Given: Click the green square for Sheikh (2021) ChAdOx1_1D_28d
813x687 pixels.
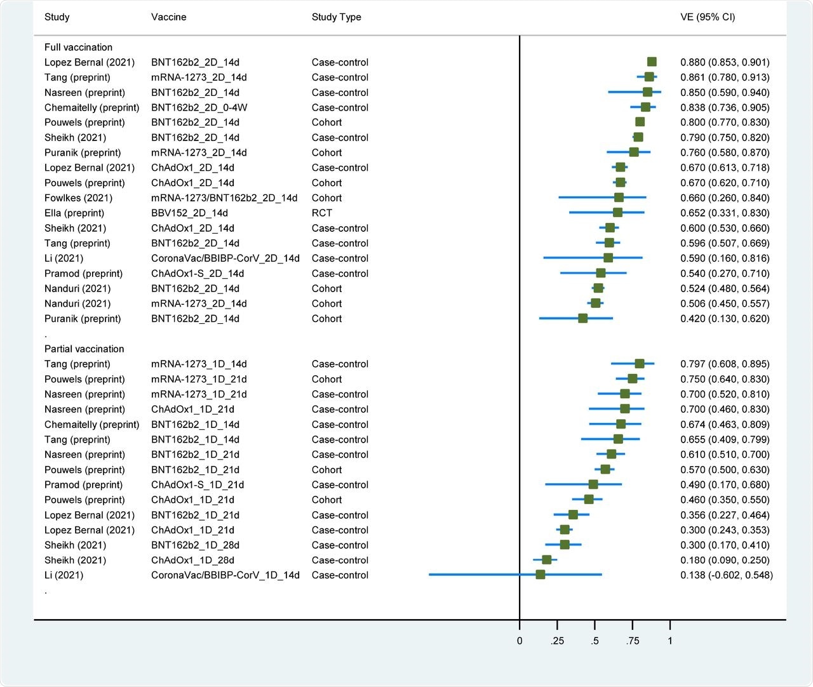Looking at the screenshot, I should (x=548, y=560).
